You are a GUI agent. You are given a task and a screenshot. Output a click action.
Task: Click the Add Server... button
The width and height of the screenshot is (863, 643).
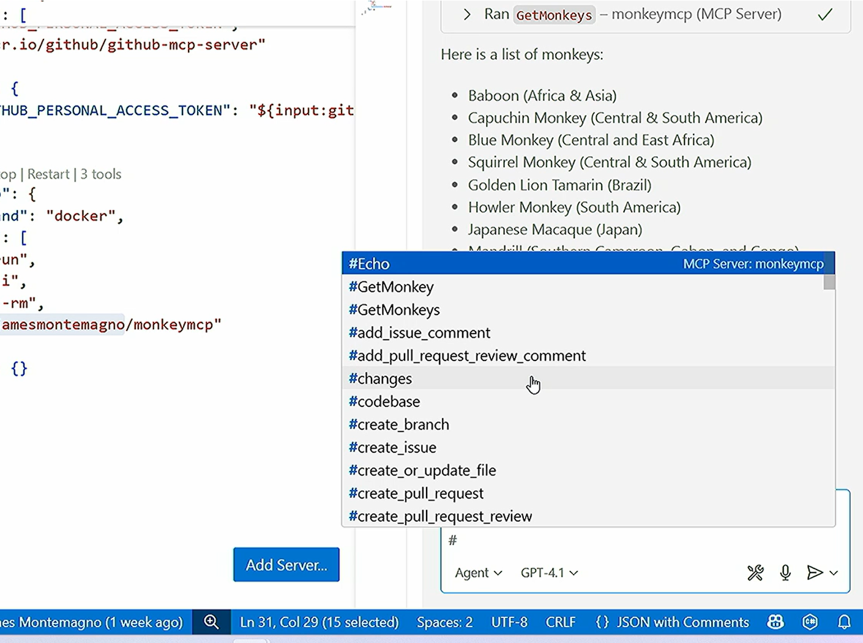coord(286,565)
